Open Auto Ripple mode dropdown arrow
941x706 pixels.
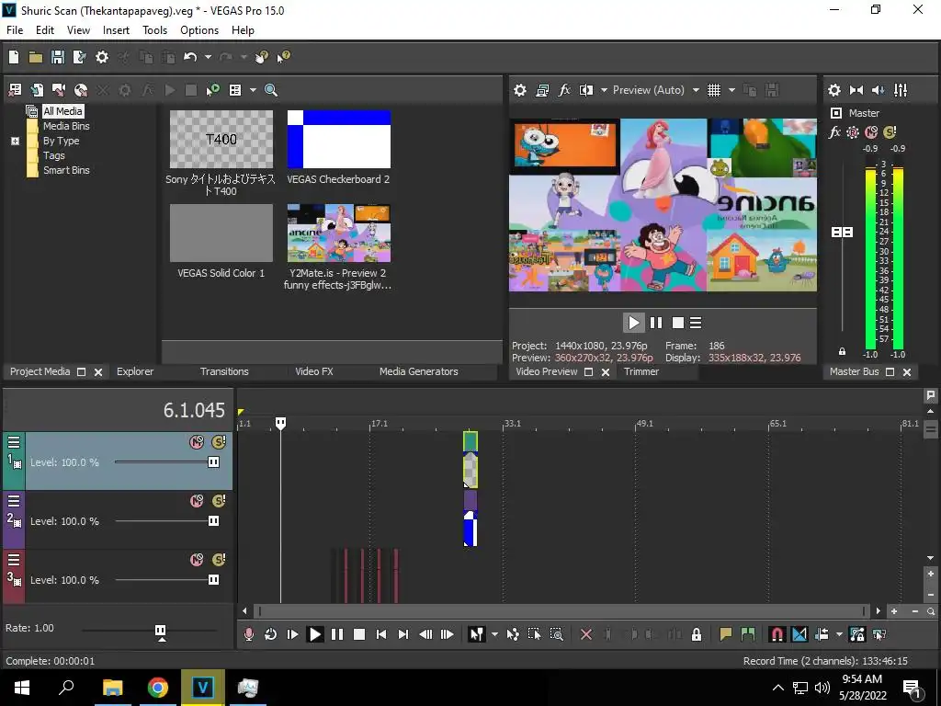pyautogui.click(x=839, y=634)
